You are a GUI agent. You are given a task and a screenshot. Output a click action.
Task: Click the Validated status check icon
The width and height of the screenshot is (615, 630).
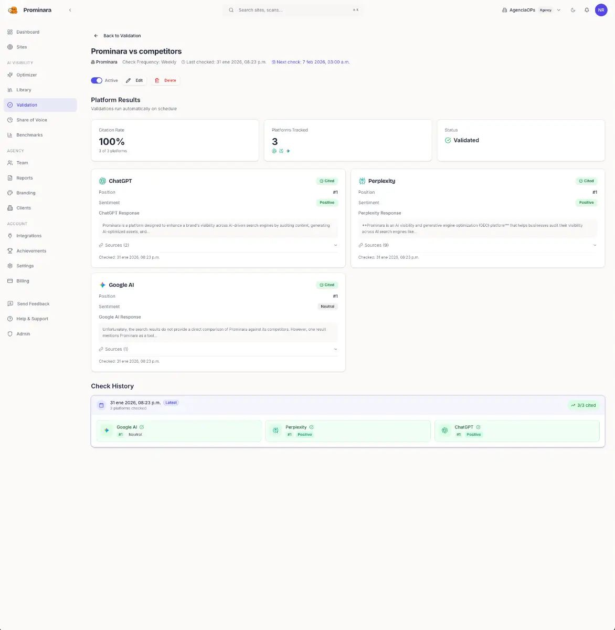click(448, 140)
